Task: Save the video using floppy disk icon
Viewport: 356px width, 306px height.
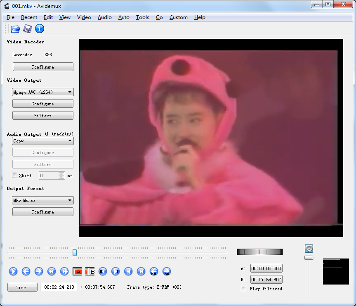Action: click(27, 28)
